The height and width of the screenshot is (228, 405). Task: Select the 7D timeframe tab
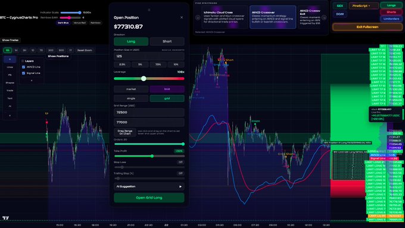coord(41,51)
